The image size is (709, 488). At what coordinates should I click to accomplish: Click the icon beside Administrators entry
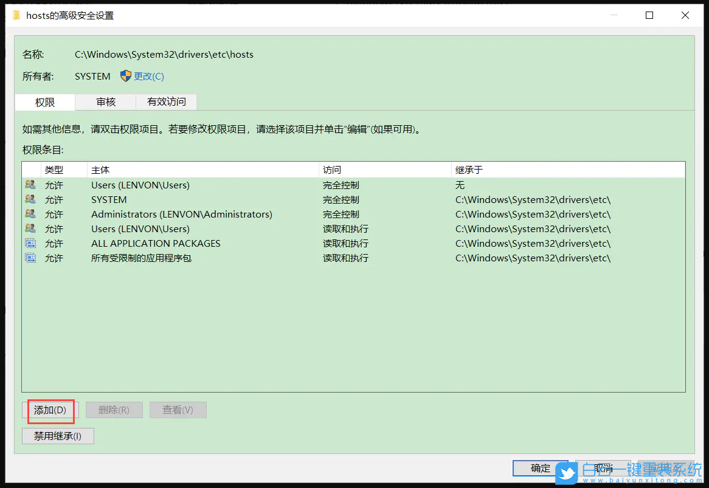[30, 214]
